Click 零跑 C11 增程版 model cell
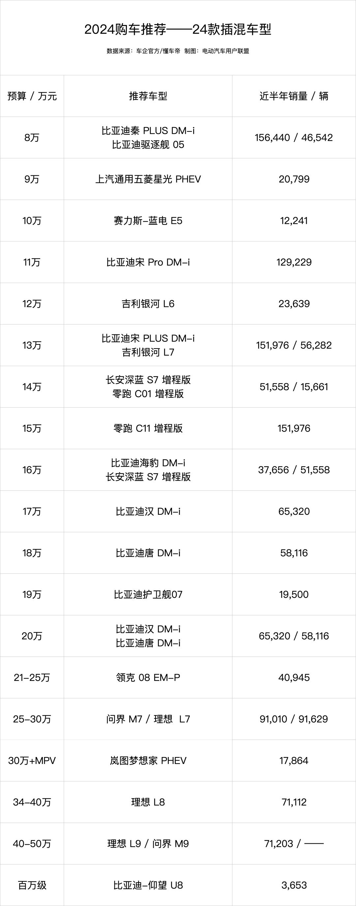The height and width of the screenshot is (906, 356). 148,428
